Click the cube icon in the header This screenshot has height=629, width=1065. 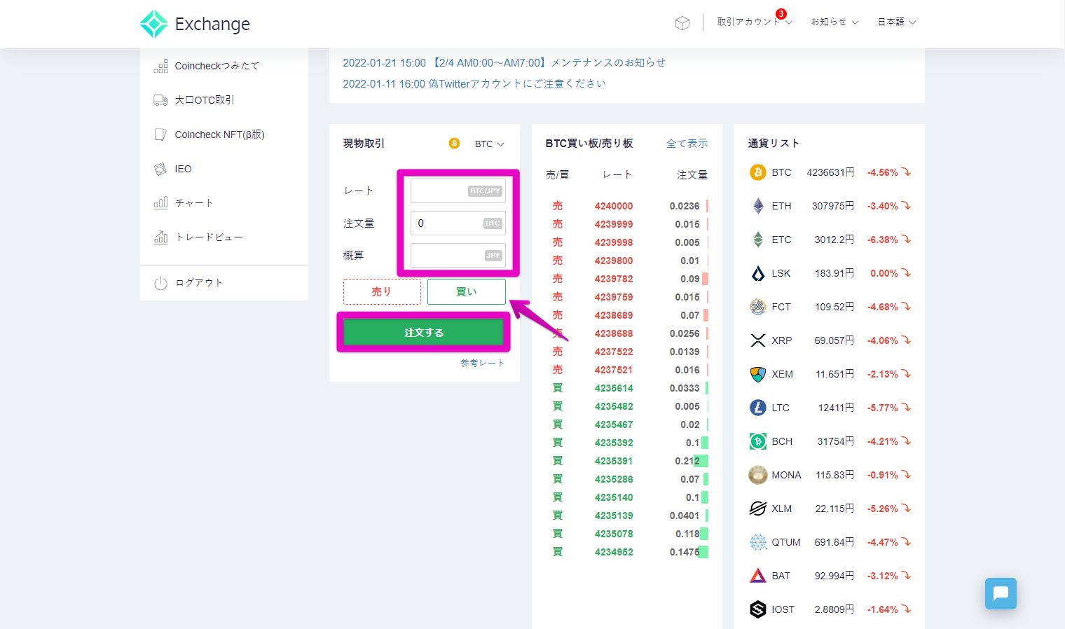[682, 22]
